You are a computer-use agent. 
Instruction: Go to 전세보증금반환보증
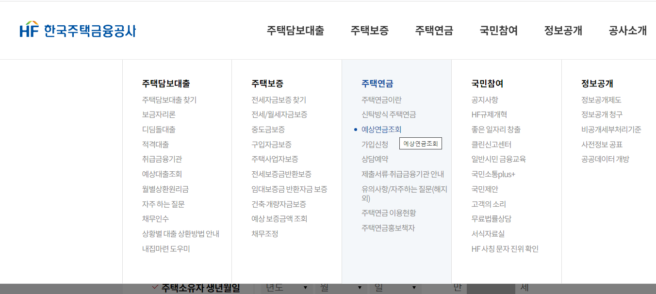pyautogui.click(x=281, y=174)
